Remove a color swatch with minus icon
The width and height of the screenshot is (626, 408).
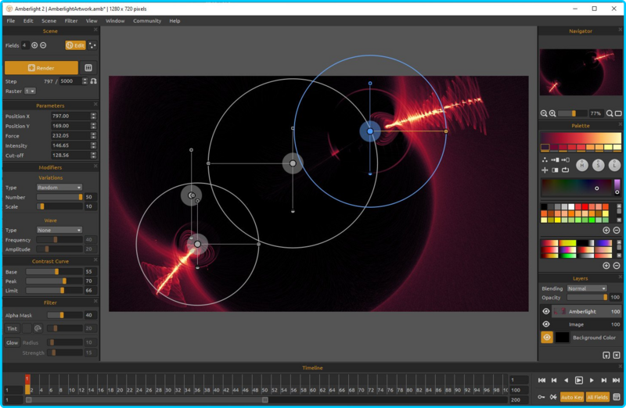(617, 230)
